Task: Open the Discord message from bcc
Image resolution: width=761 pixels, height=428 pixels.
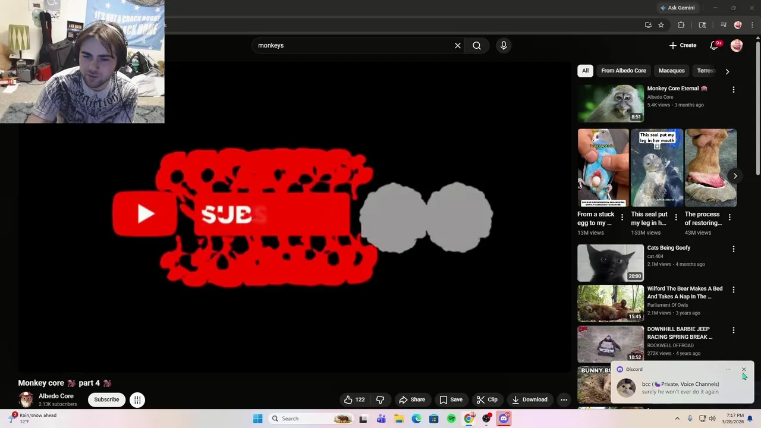Action: tap(682, 388)
